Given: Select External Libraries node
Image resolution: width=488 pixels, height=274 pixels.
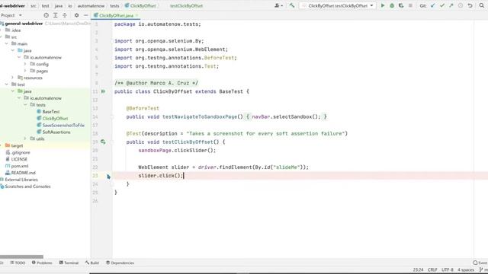Looking at the screenshot, I should (21, 180).
